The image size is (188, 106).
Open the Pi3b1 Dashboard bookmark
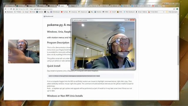click(x=129, y=12)
